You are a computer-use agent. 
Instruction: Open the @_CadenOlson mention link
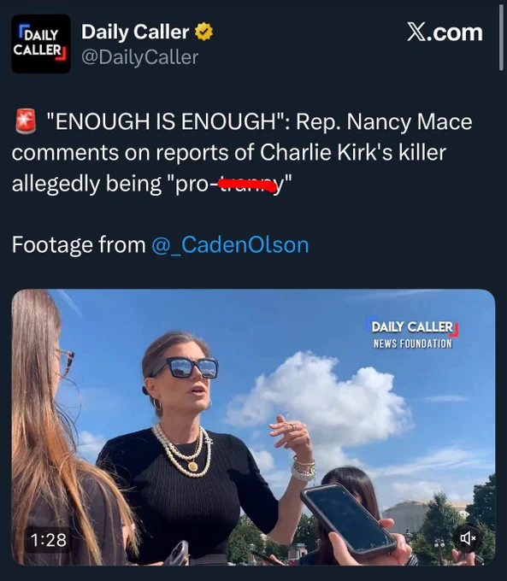[x=230, y=245]
